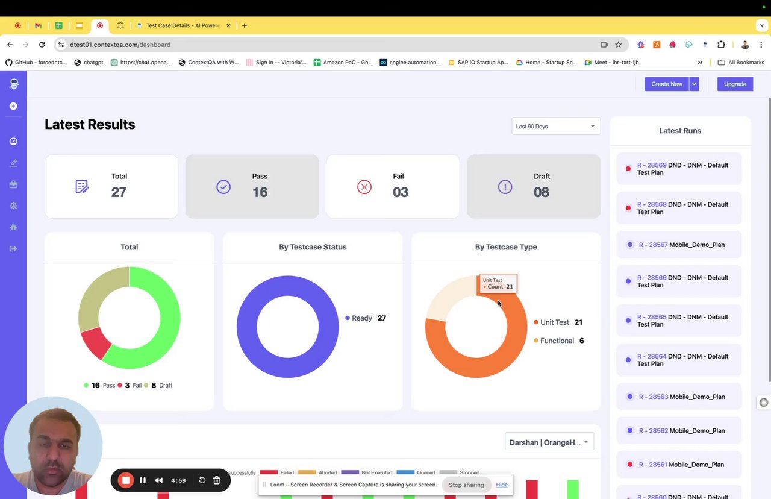This screenshot has width=771, height=499.
Task: Click the Upgrade button
Action: (x=735, y=84)
